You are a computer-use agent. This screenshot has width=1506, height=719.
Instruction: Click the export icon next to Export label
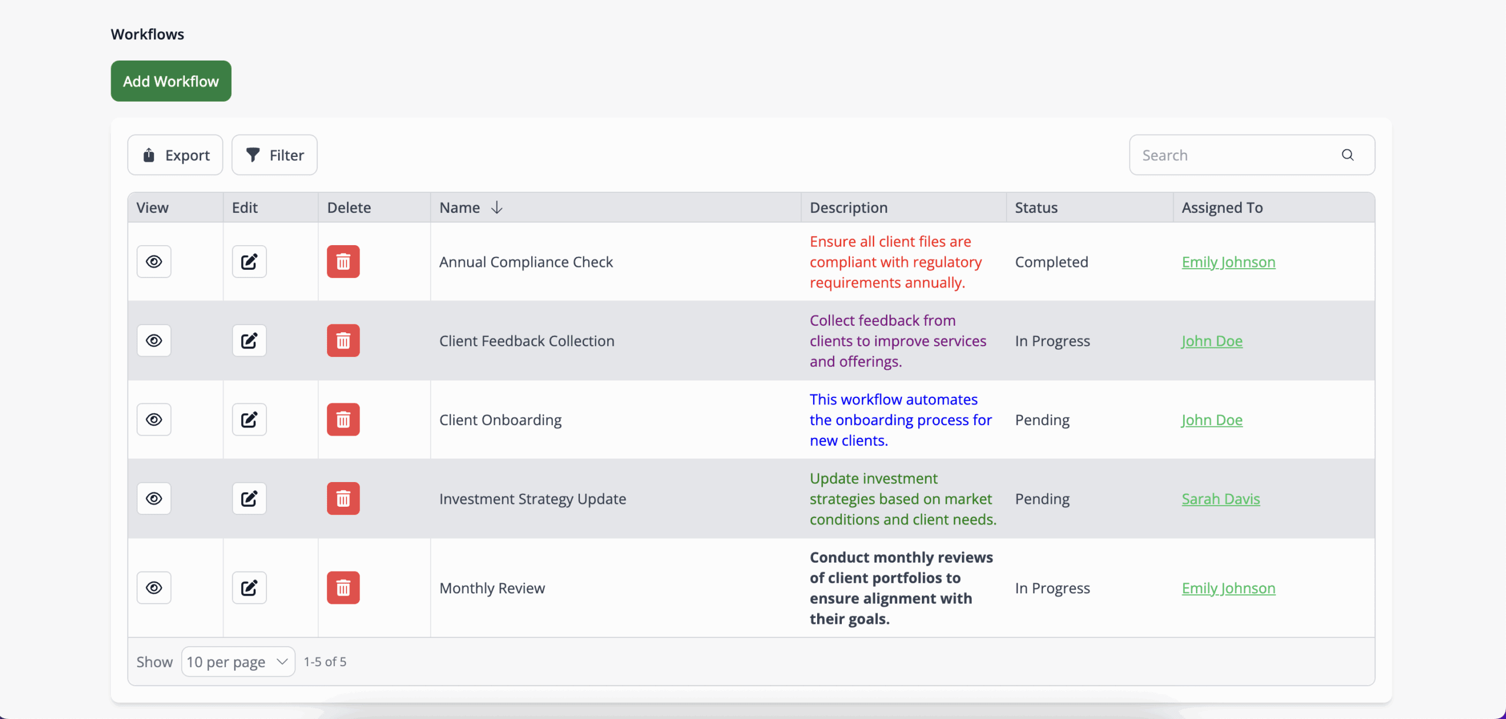point(148,155)
